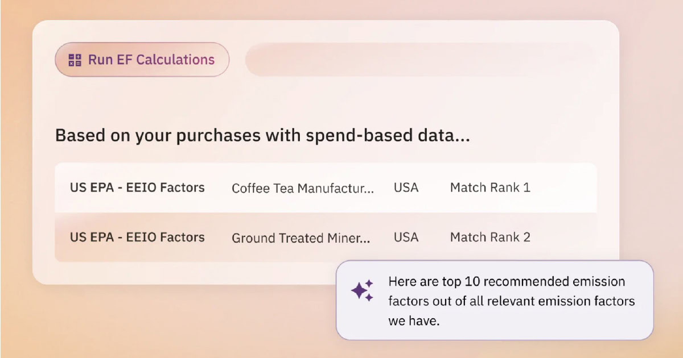Choose the Match Rank 1 cell
This screenshot has height=358, width=683.
click(490, 188)
